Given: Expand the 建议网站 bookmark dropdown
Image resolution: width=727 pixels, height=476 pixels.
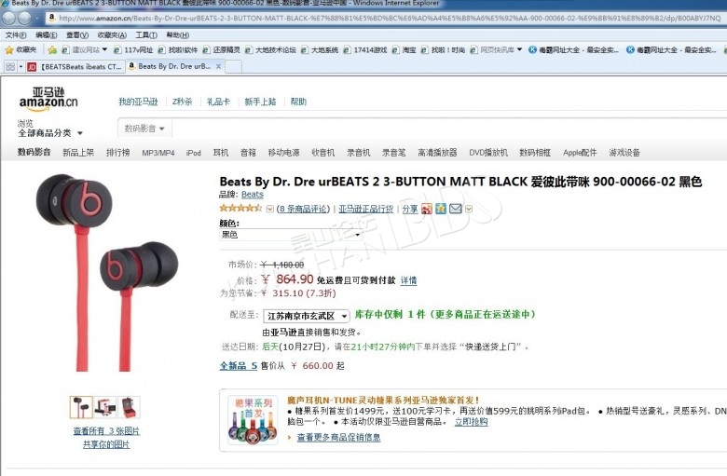Looking at the screenshot, I should coord(104,49).
